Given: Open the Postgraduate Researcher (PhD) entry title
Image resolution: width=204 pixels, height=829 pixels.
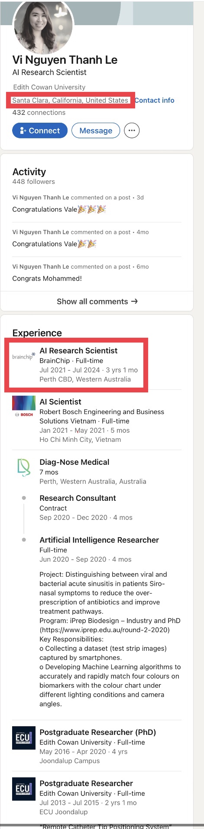Looking at the screenshot, I should (x=97, y=732).
